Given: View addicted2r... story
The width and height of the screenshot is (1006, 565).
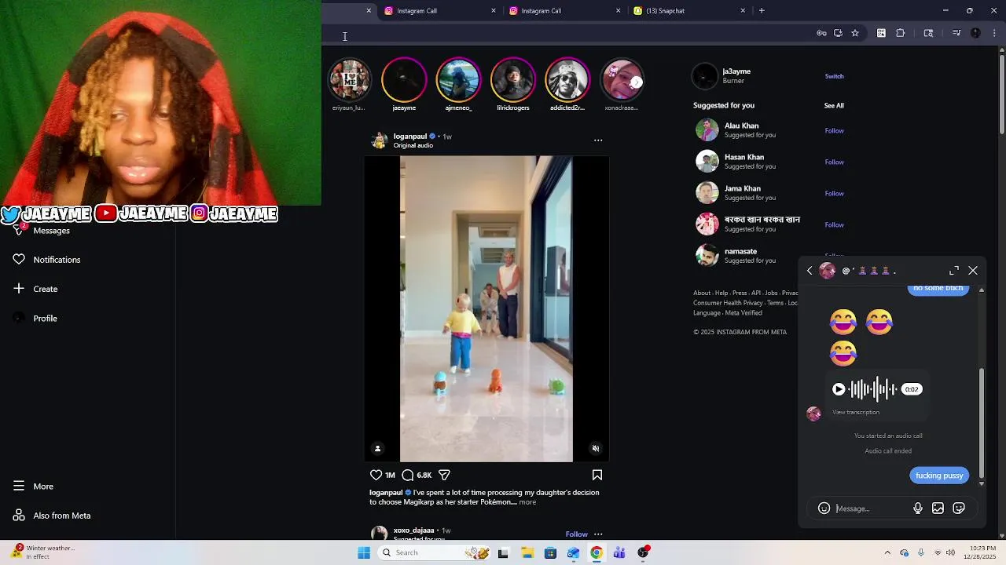Looking at the screenshot, I should click(x=567, y=80).
